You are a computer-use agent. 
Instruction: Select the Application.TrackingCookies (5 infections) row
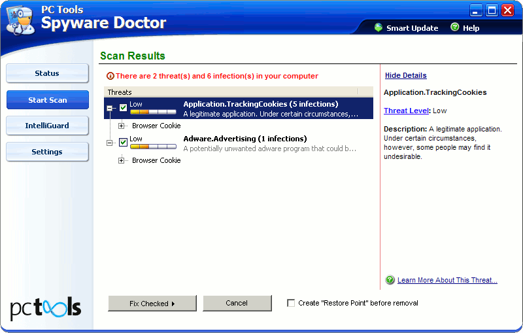[x=239, y=109]
